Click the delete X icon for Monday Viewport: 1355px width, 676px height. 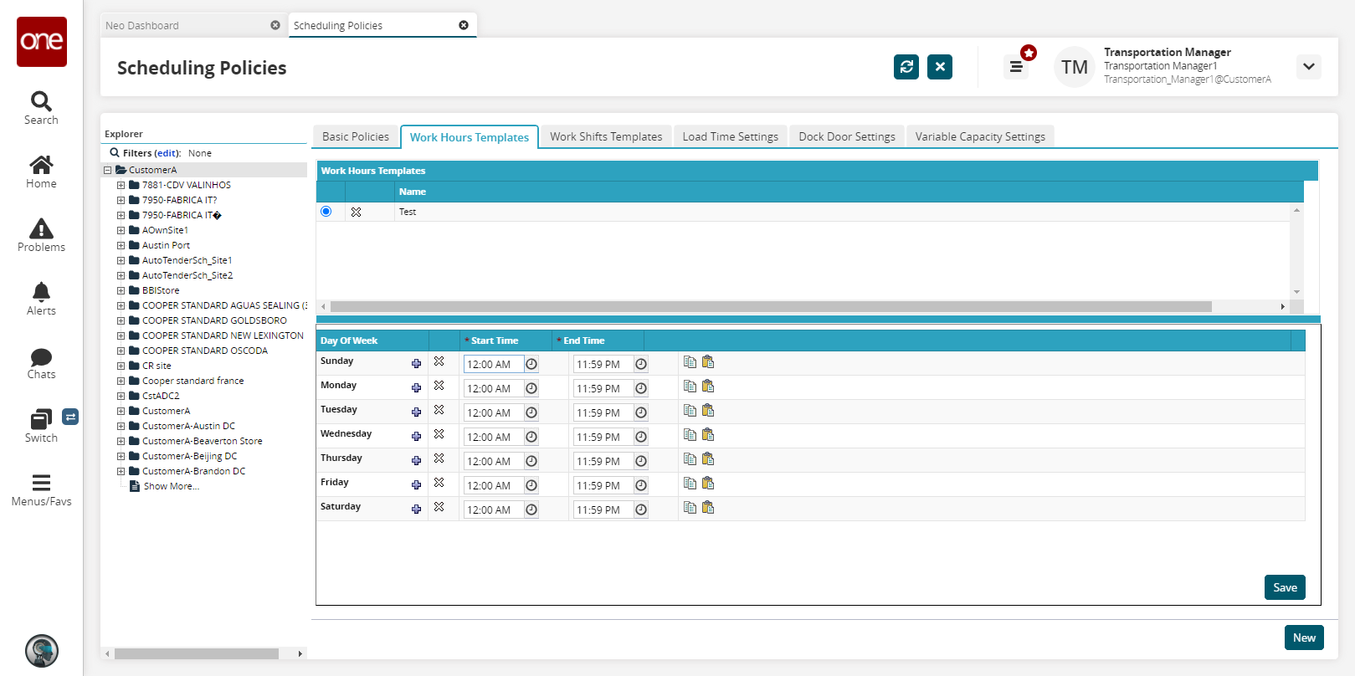click(439, 386)
